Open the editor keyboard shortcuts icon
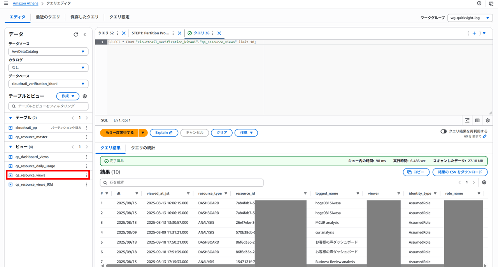498x267 pixels. tap(477, 120)
